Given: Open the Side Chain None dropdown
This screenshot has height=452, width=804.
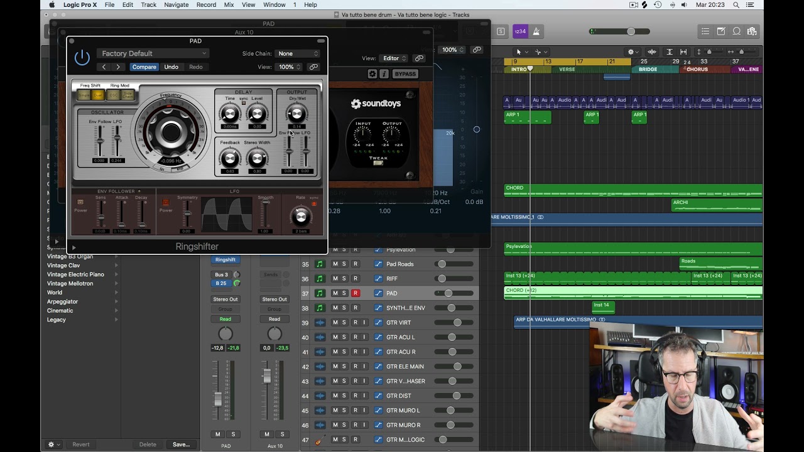Looking at the screenshot, I should tap(297, 54).
